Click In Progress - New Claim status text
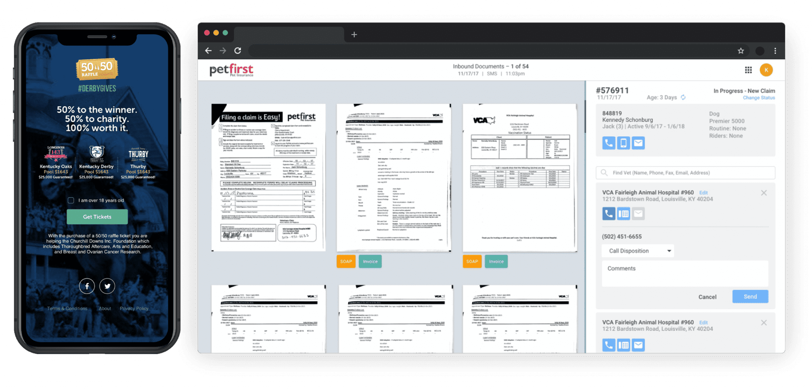Screen dimensions: 812x390 [744, 91]
